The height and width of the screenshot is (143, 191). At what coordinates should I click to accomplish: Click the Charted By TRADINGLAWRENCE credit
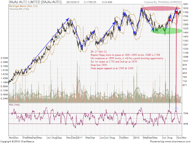point(163,2)
